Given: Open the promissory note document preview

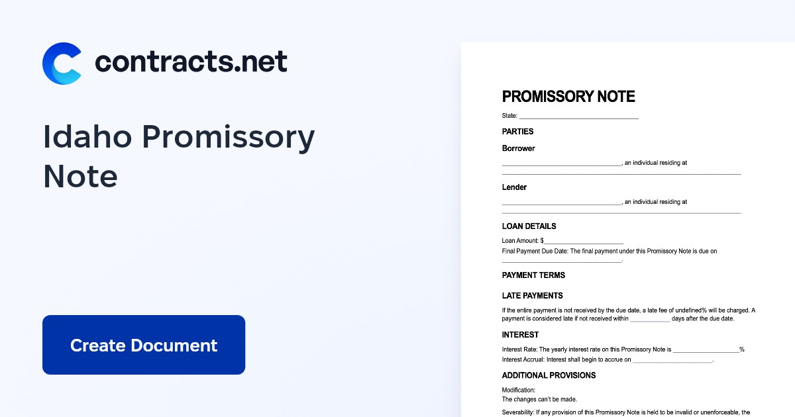Looking at the screenshot, I should click(x=628, y=230).
